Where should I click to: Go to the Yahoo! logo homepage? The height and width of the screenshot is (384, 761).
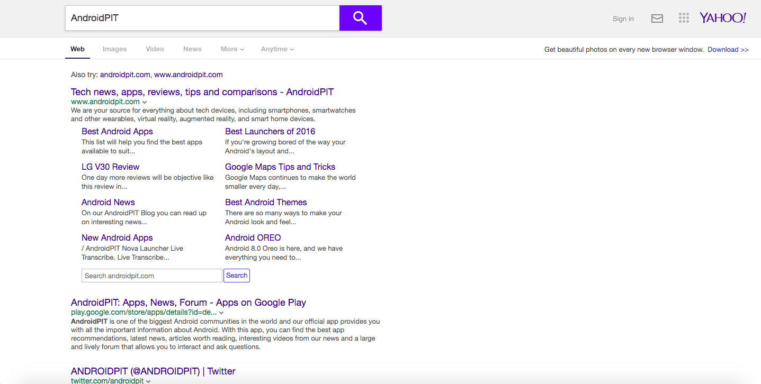pos(723,18)
